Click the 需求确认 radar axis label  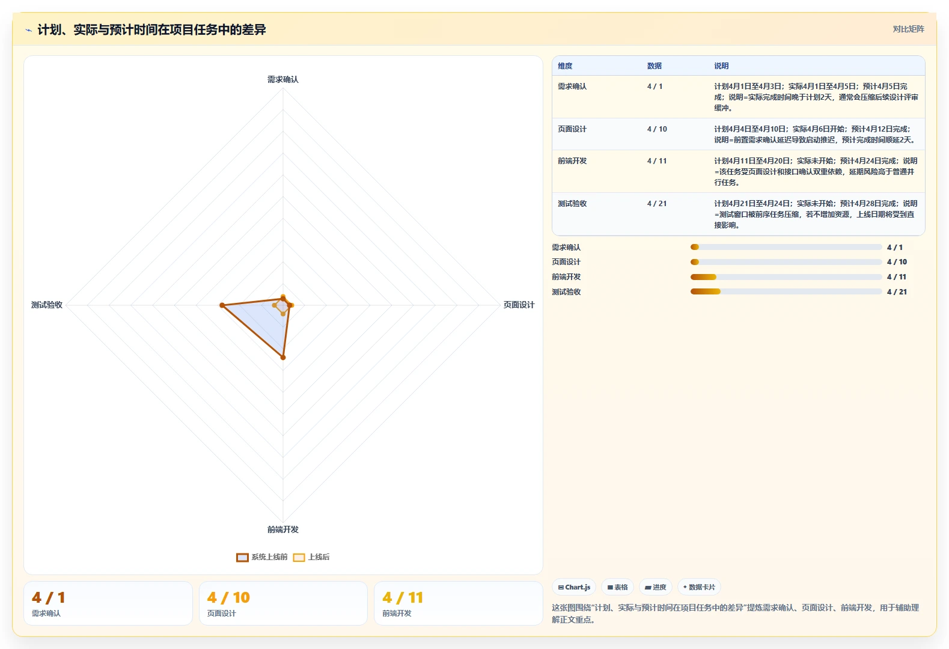click(283, 79)
